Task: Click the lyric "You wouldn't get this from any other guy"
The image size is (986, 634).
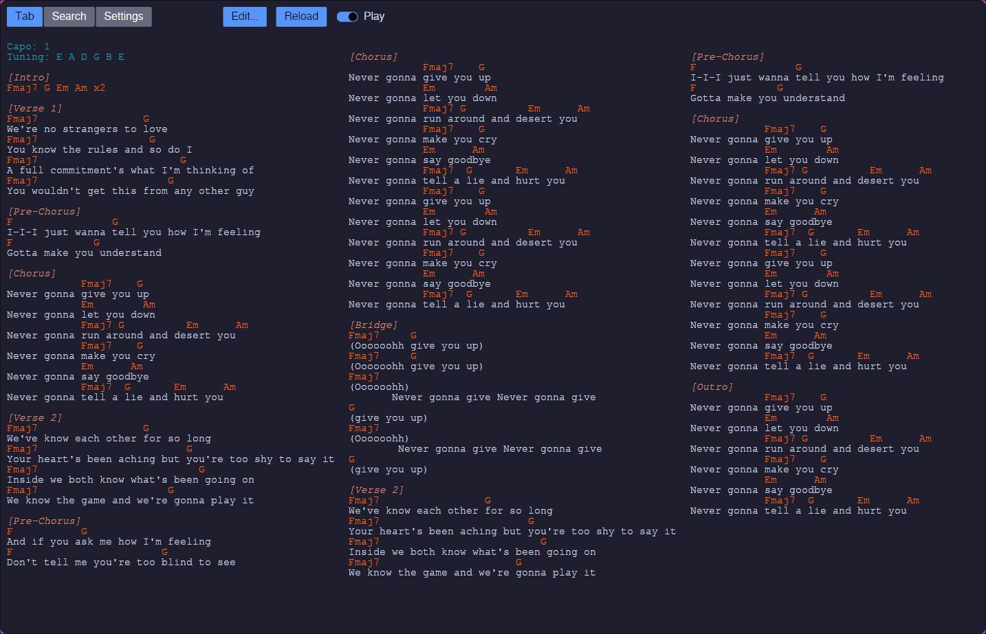Action: tap(130, 191)
